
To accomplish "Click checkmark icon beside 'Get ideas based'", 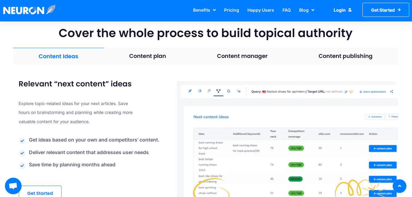I will 22,141.
